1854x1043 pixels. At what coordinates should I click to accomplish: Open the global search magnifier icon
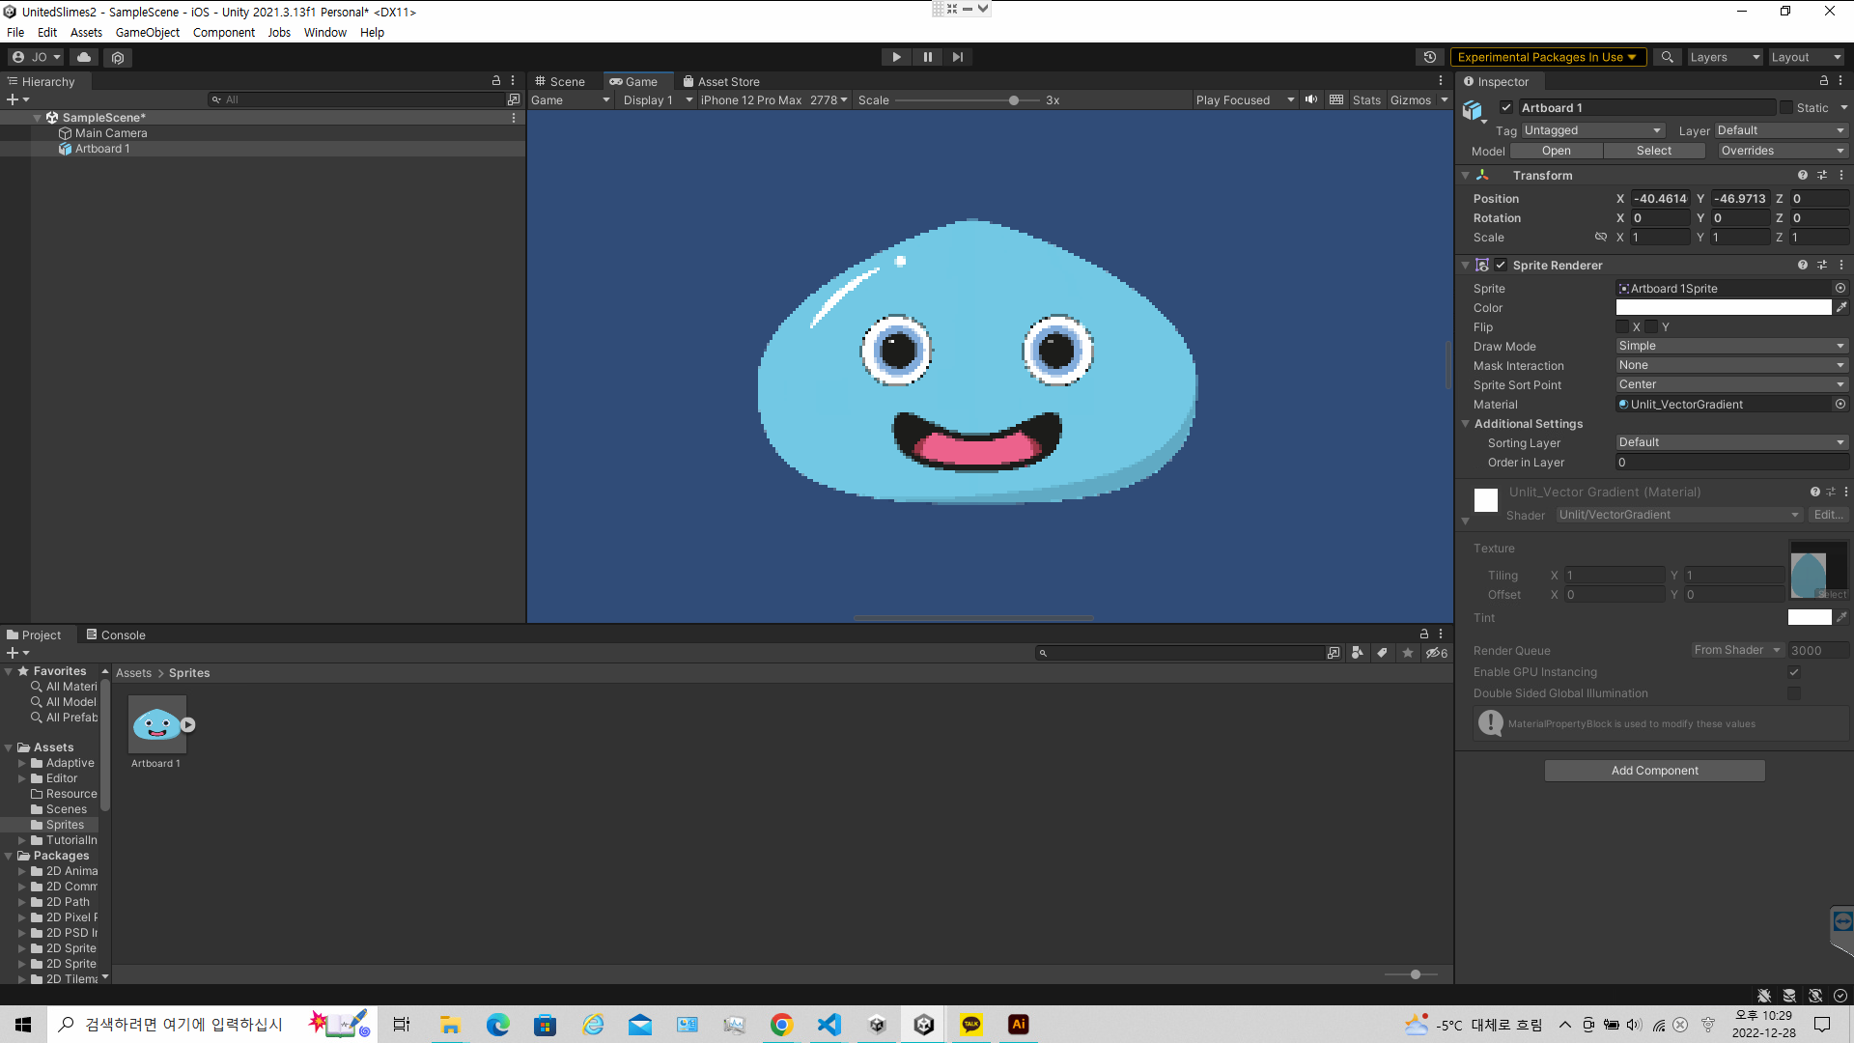click(x=1667, y=57)
